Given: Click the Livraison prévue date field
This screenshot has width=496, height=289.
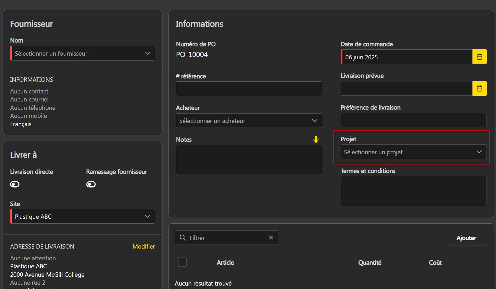Looking at the screenshot, I should click(407, 88).
